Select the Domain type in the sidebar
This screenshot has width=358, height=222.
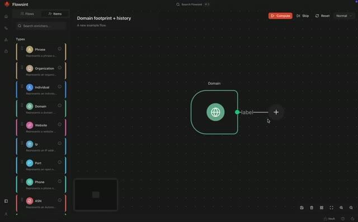coord(41,109)
